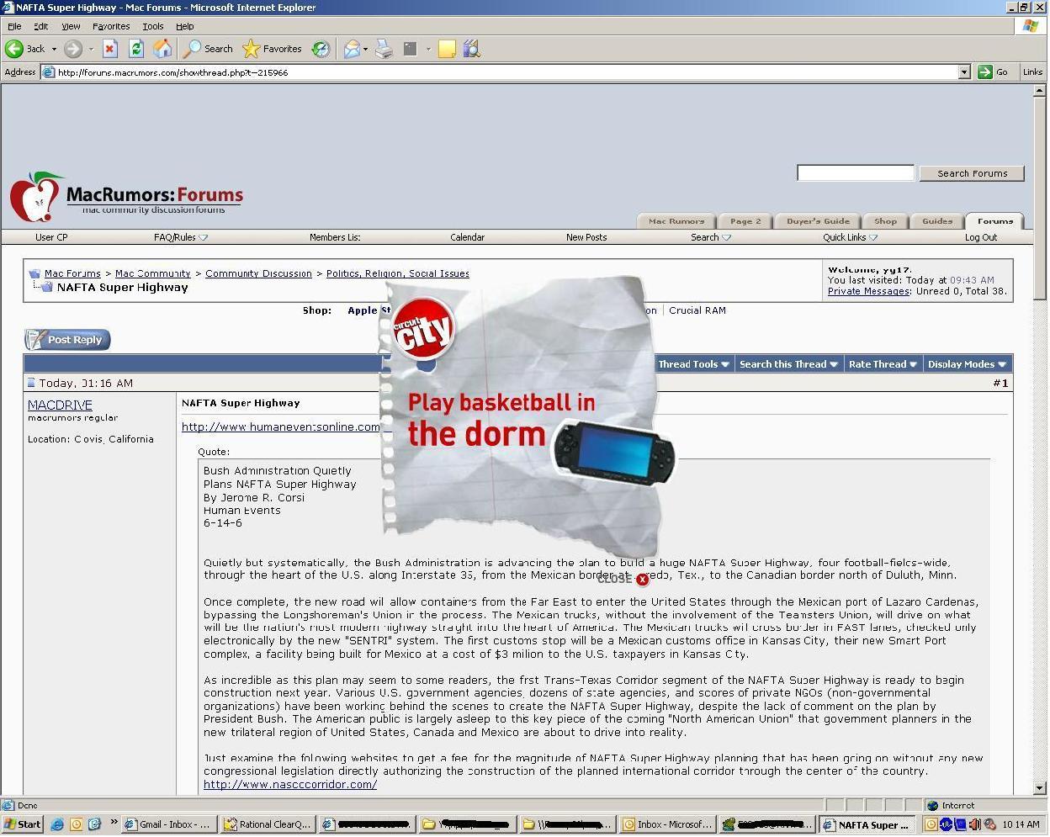
Task: Open the Crucial RAM shop link
Action: (697, 310)
